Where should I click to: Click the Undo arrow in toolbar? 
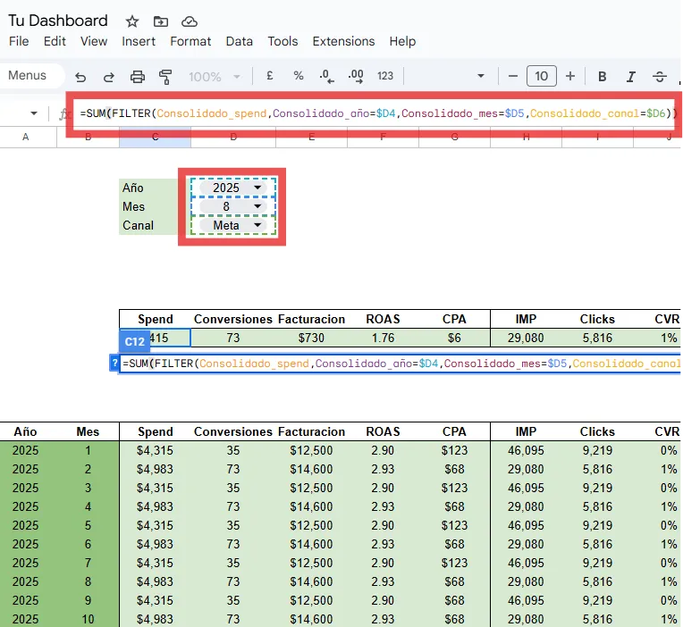coord(81,77)
